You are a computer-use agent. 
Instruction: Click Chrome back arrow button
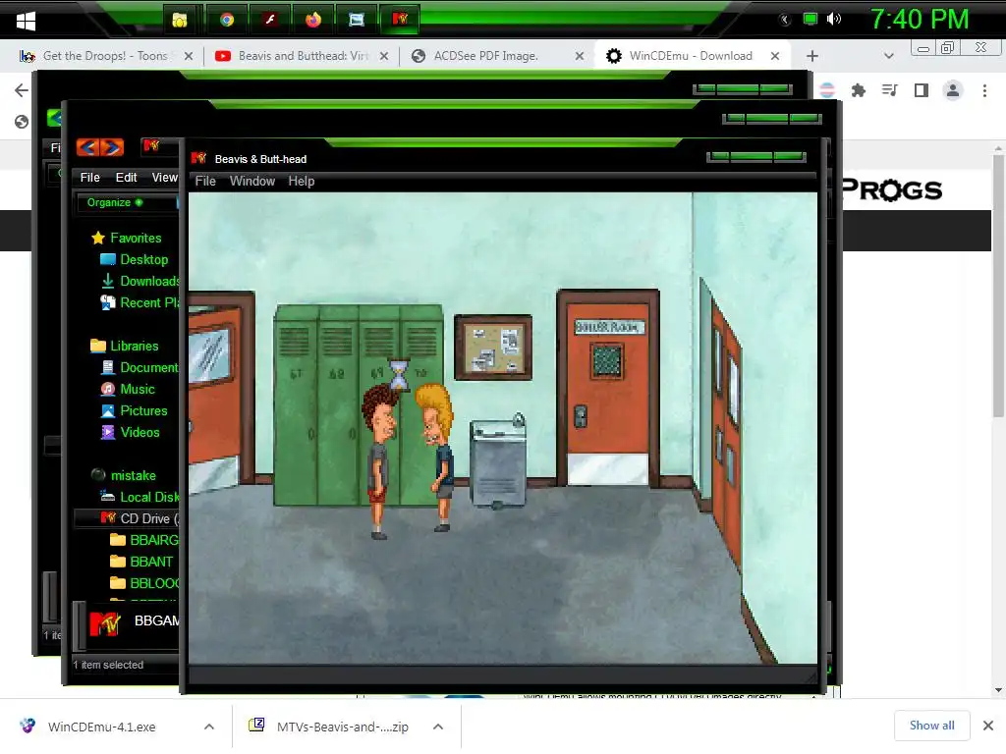point(22,90)
